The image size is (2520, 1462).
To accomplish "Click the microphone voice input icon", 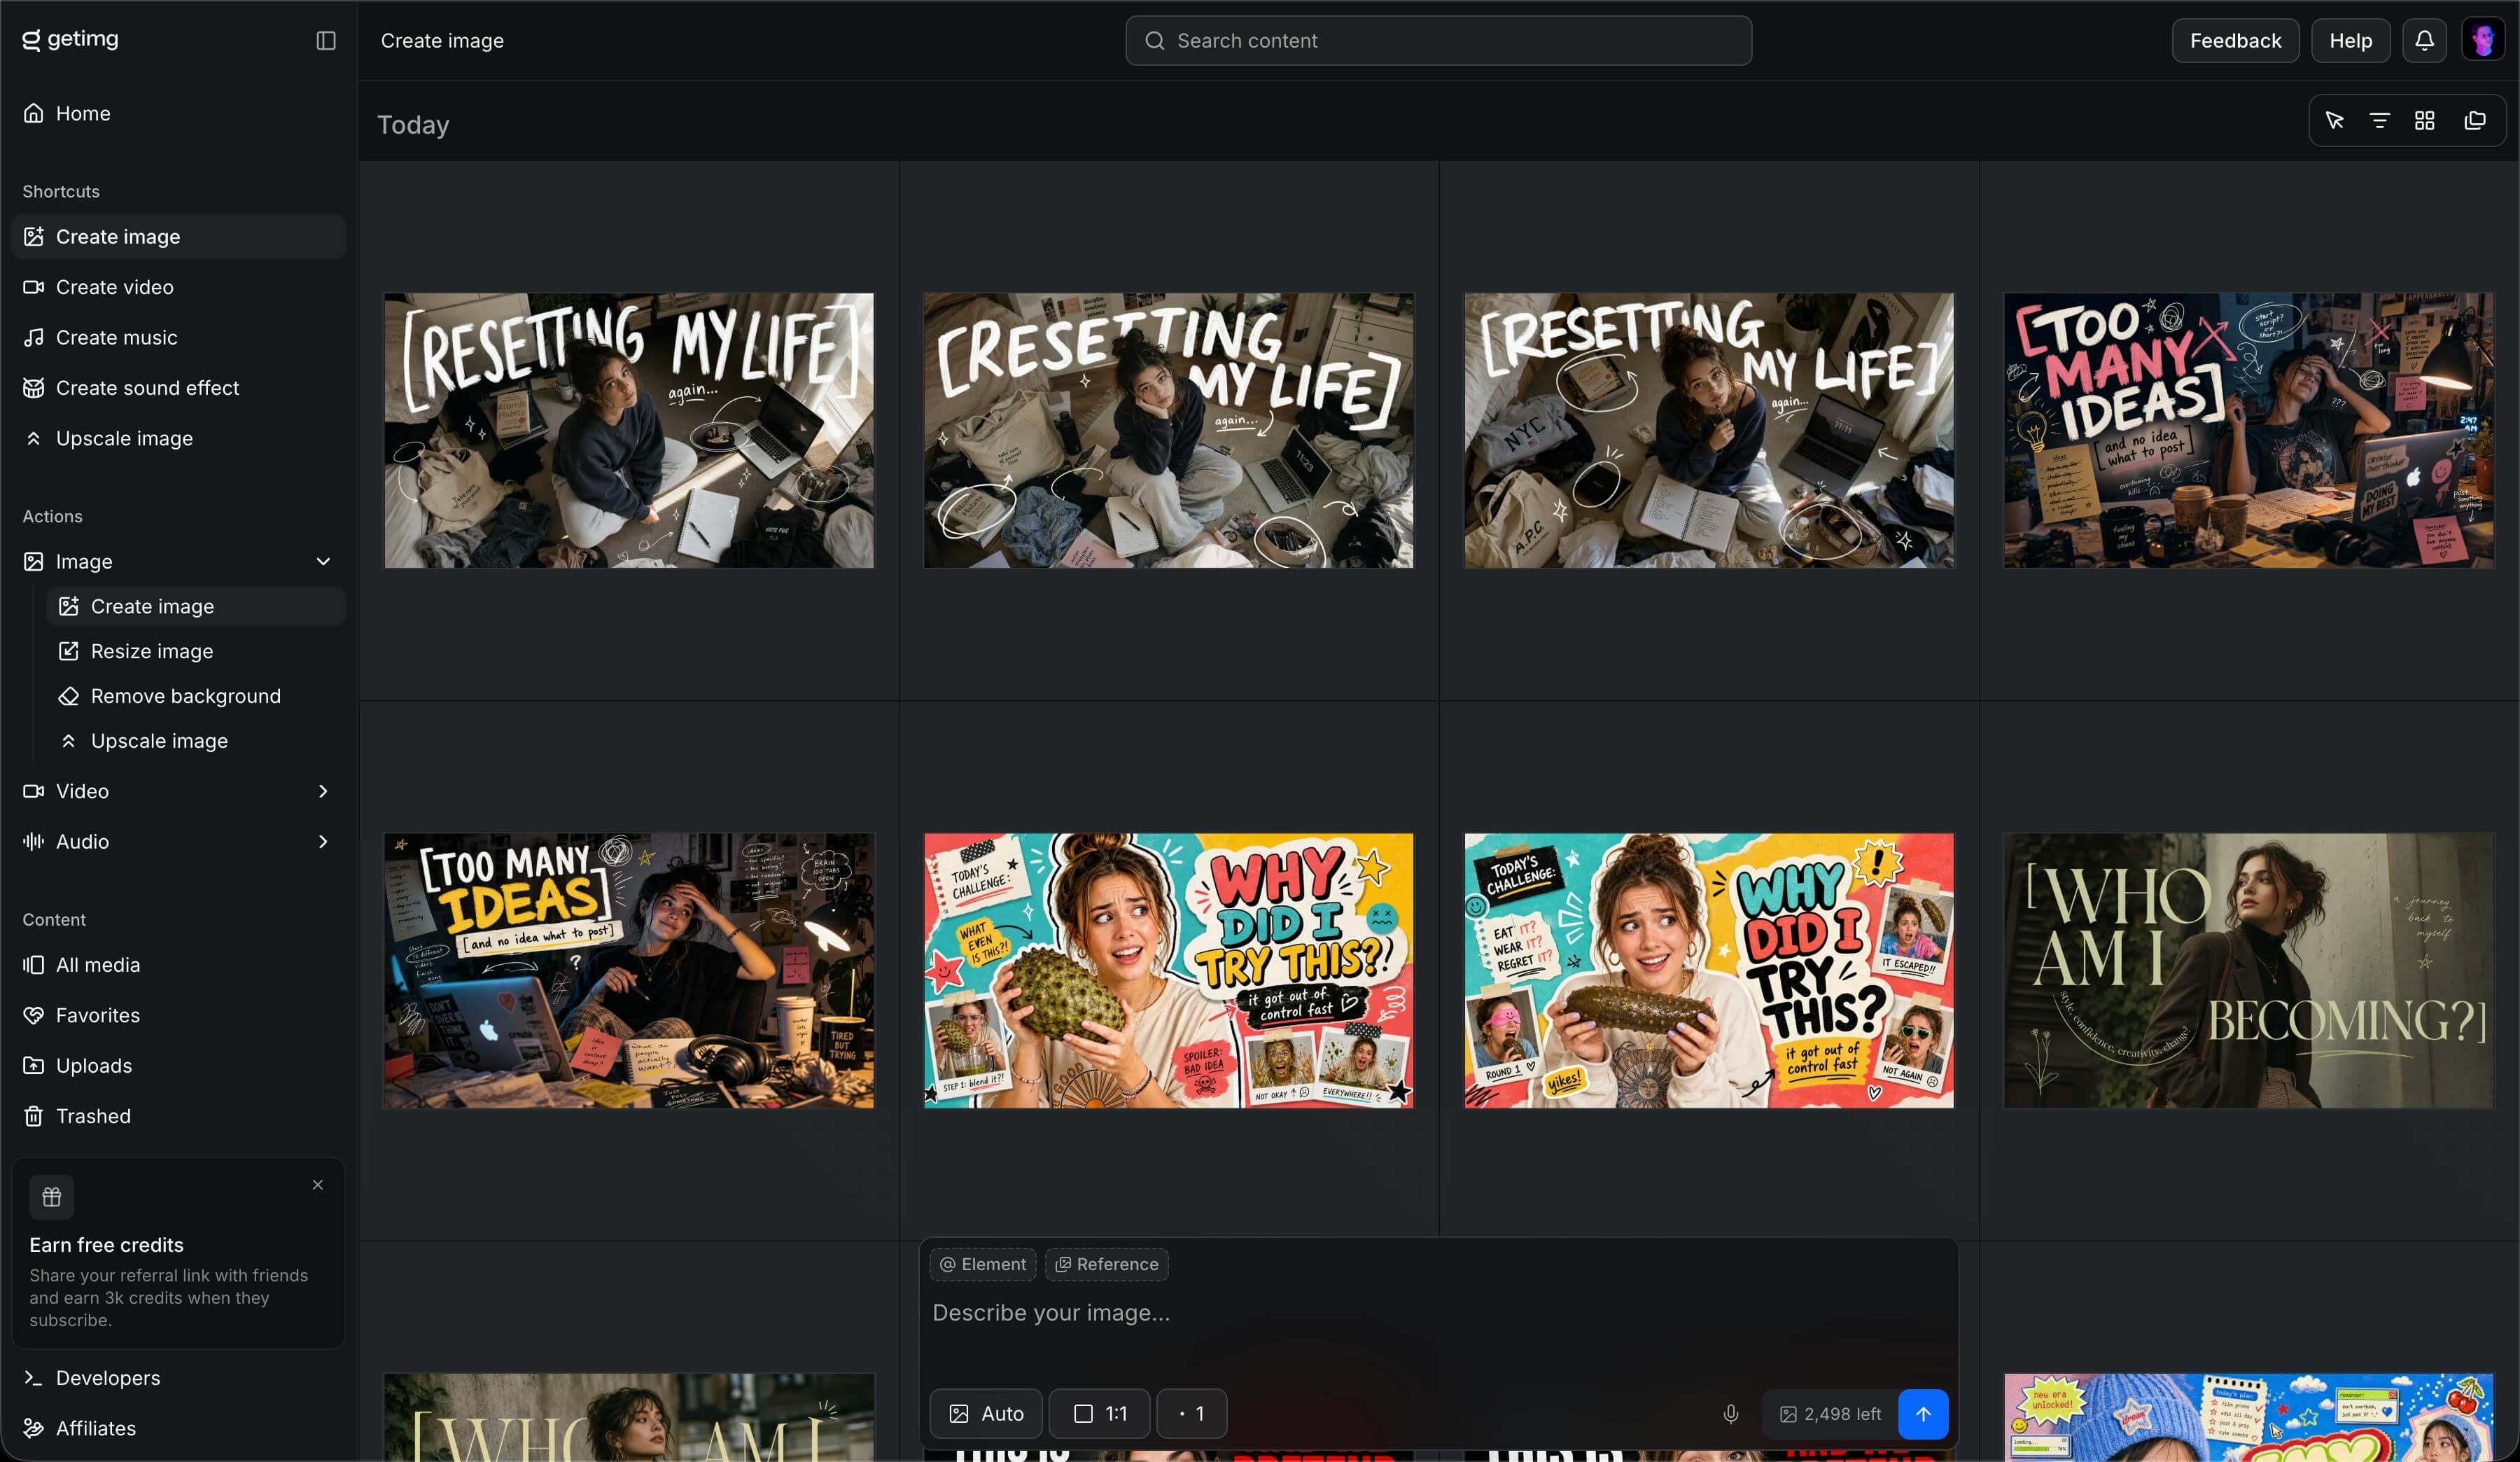I will (1731, 1414).
